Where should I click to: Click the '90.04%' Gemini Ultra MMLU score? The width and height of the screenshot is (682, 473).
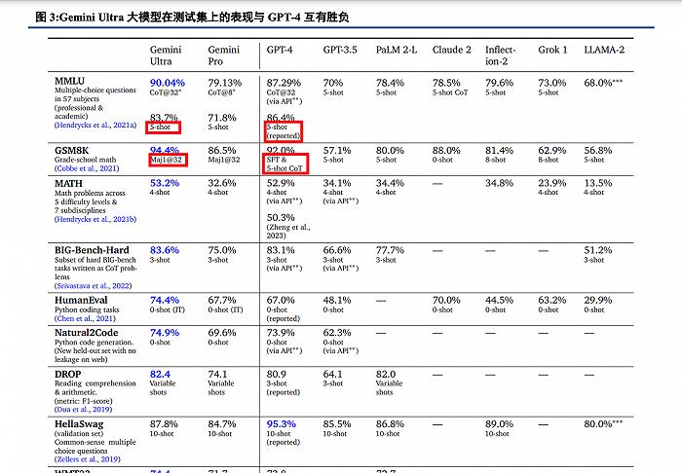click(x=168, y=83)
